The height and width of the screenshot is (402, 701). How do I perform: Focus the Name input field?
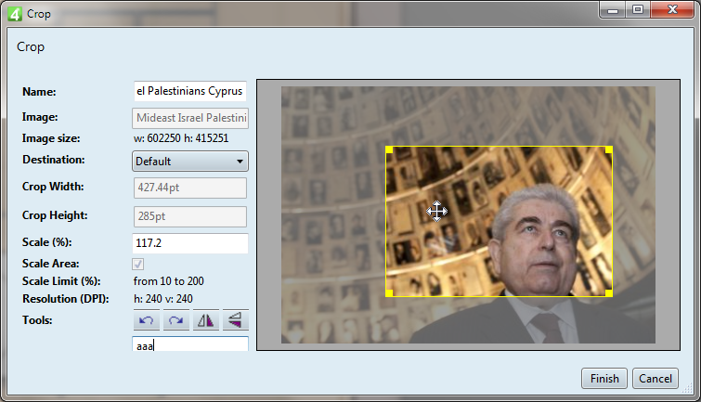190,91
